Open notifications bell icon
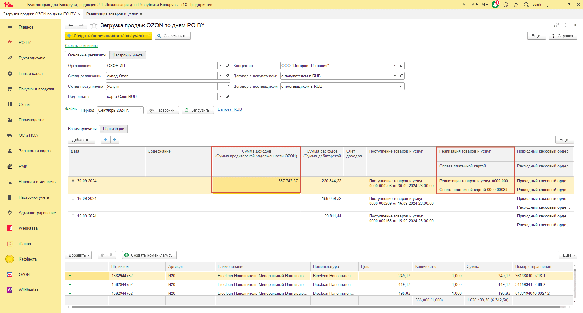 click(495, 5)
